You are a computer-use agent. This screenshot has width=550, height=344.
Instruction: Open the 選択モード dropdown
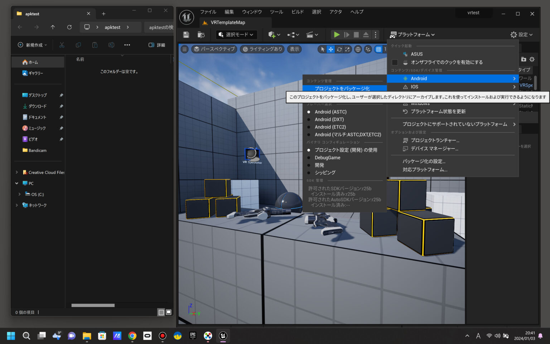pyautogui.click(x=236, y=34)
